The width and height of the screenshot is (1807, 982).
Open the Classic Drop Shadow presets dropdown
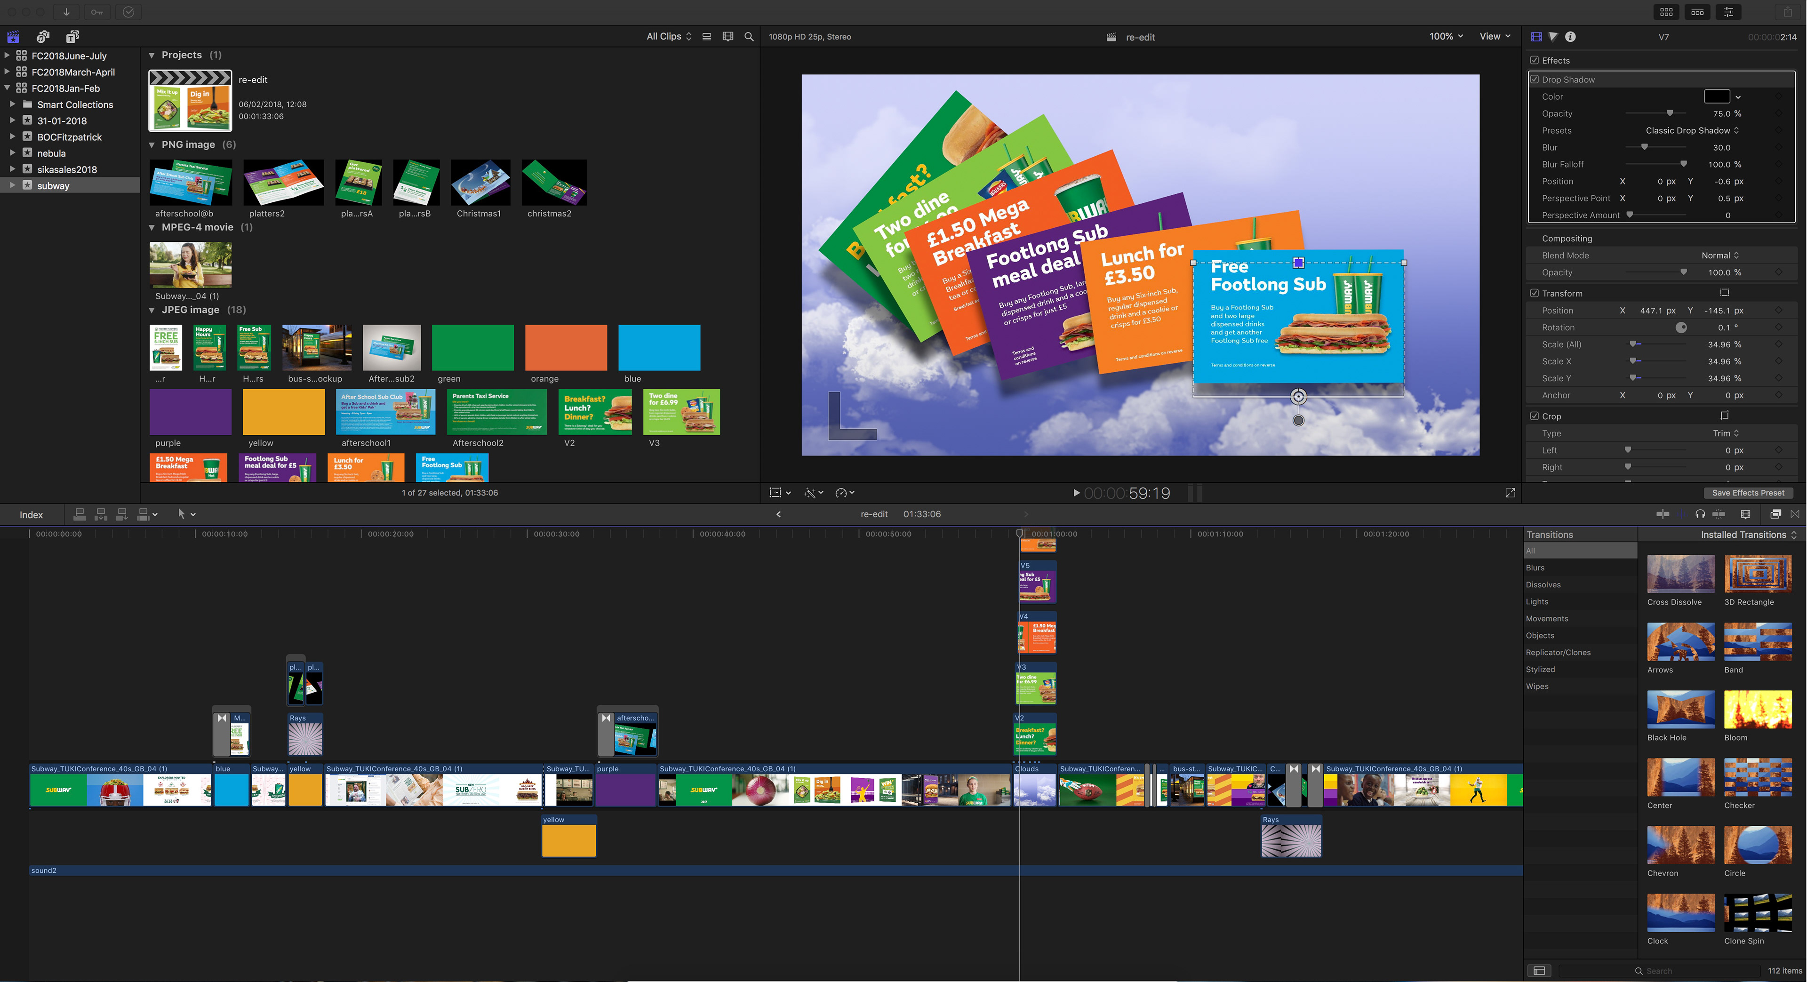pos(1692,130)
